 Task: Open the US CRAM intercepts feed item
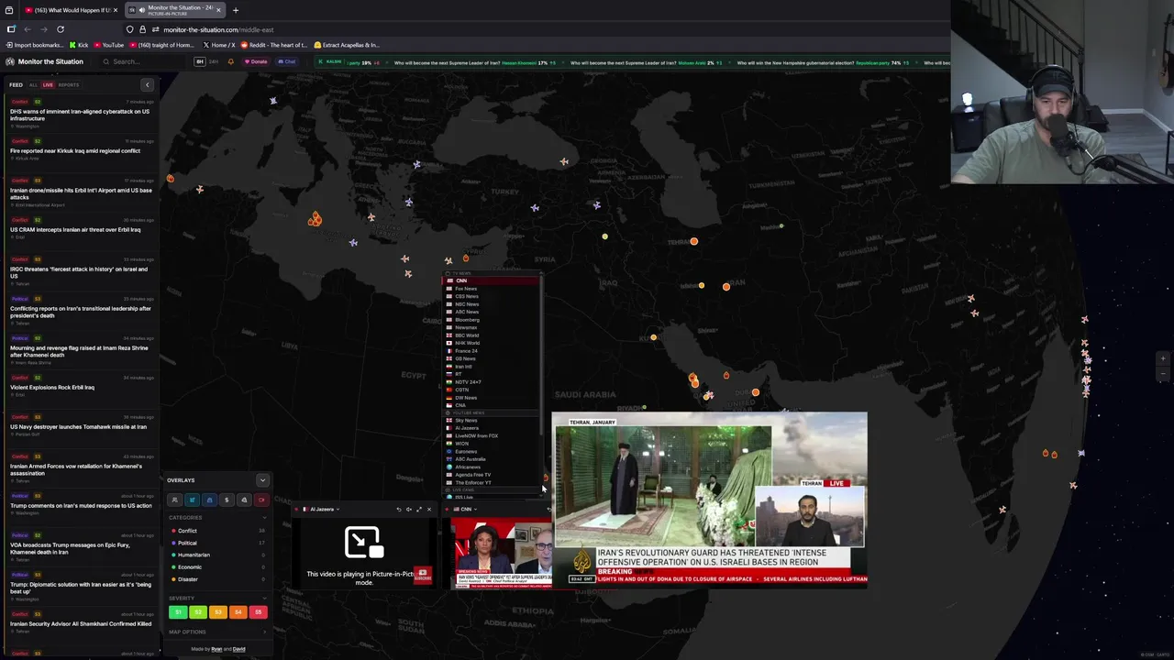(x=80, y=230)
